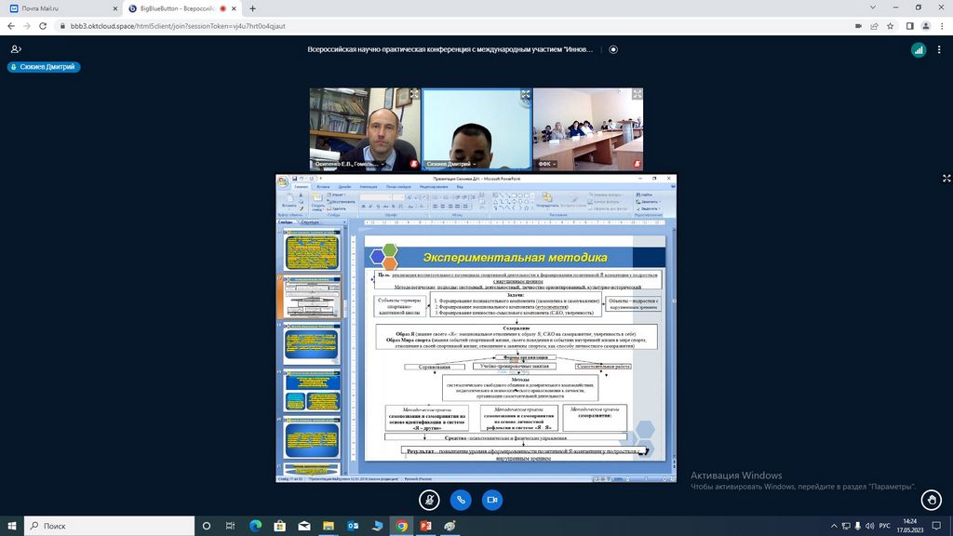This screenshot has width=953, height=536.
Task: Open the volume control in system tray
Action: point(869,526)
